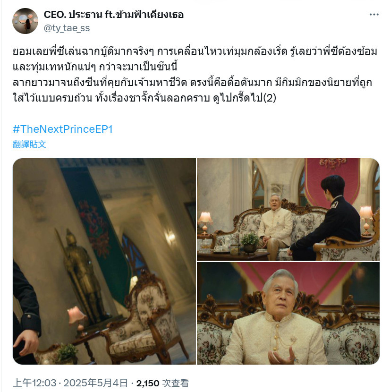This screenshot has width=390, height=392.
Task: Click the @ty_tae_ss handle
Action: (x=67, y=28)
